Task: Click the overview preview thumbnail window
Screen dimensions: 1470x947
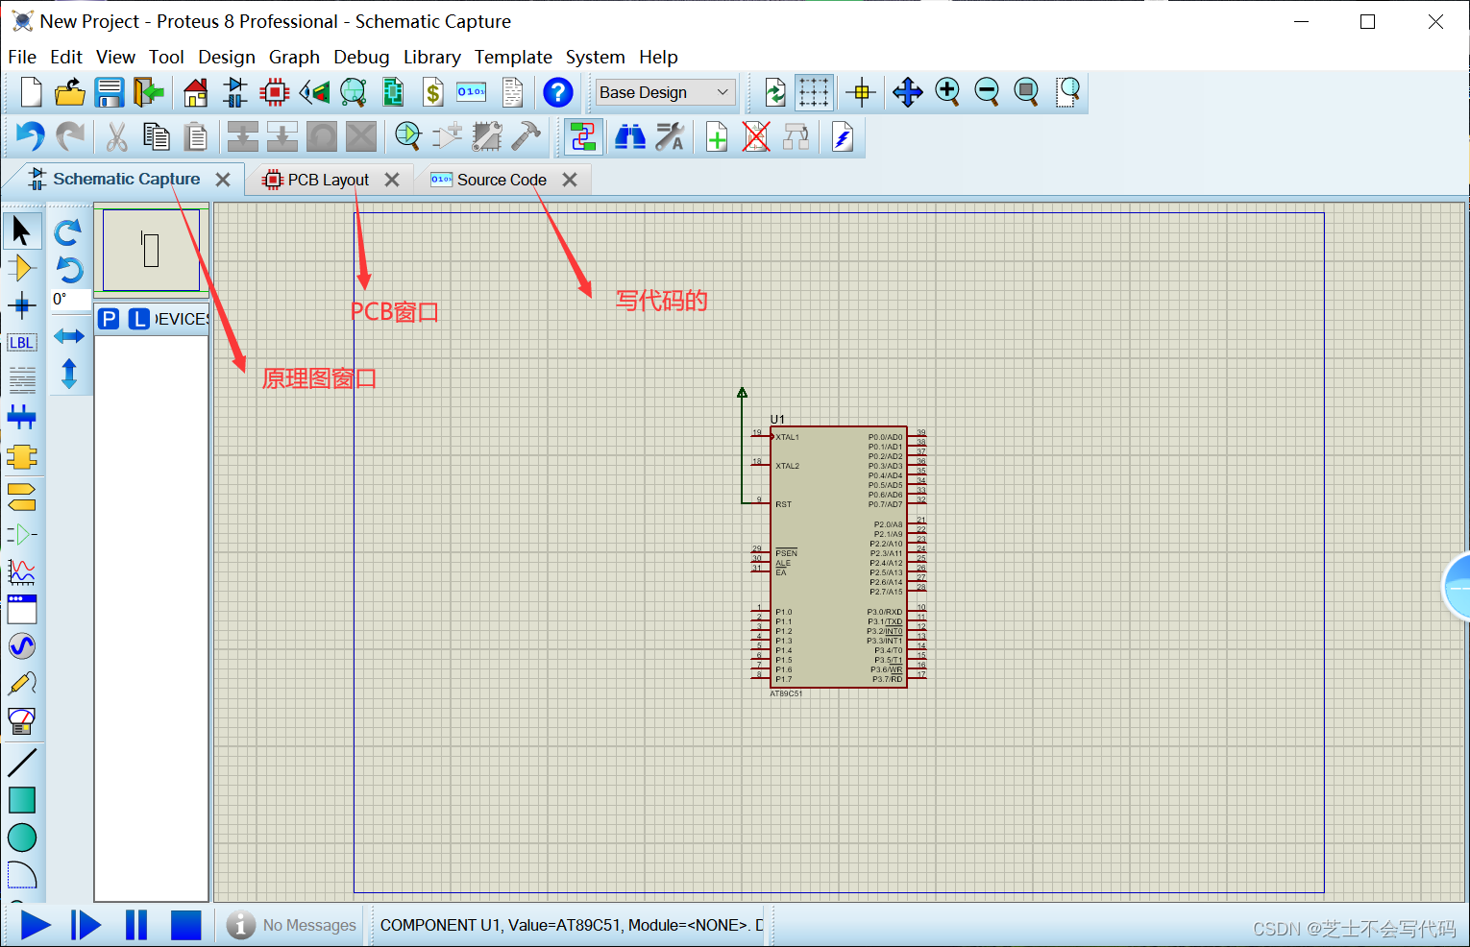Action: pos(151,250)
